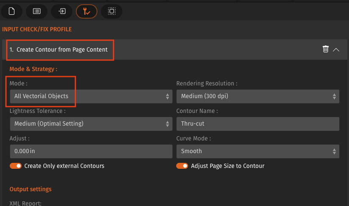Collapse the Create Contour panel using chevron

tap(336, 49)
